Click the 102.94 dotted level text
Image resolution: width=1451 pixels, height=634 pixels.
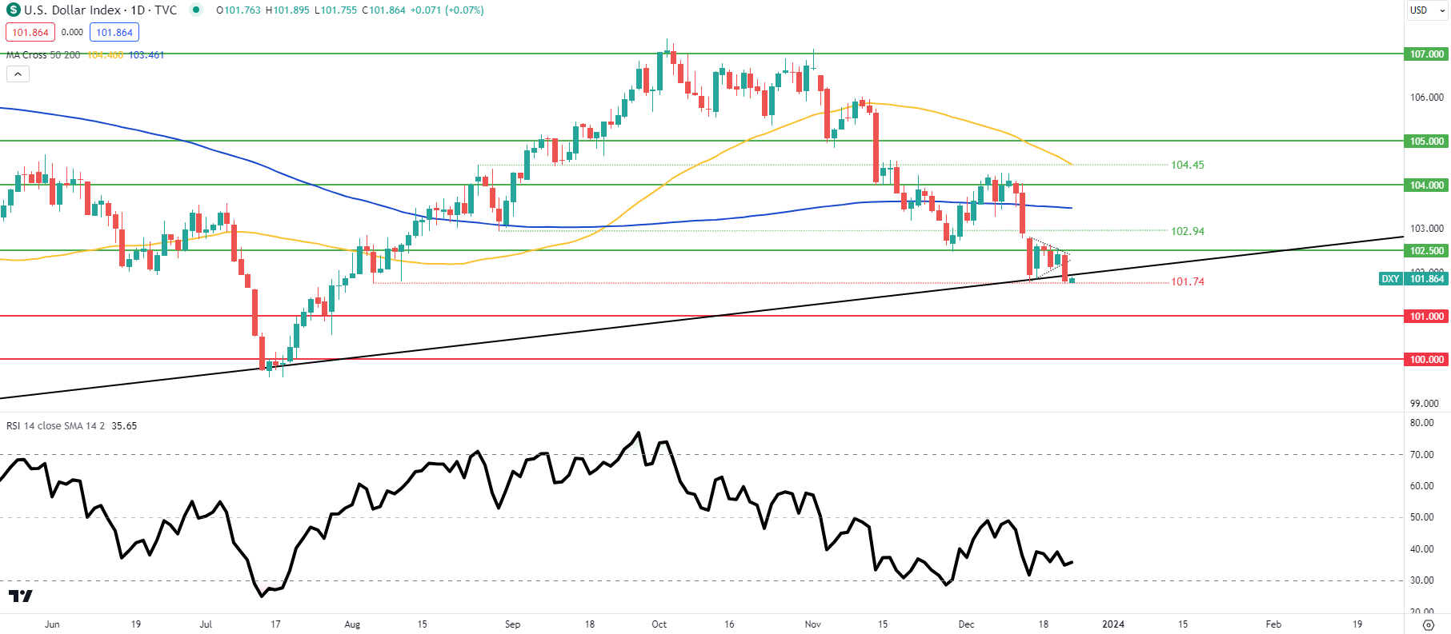pos(1188,231)
